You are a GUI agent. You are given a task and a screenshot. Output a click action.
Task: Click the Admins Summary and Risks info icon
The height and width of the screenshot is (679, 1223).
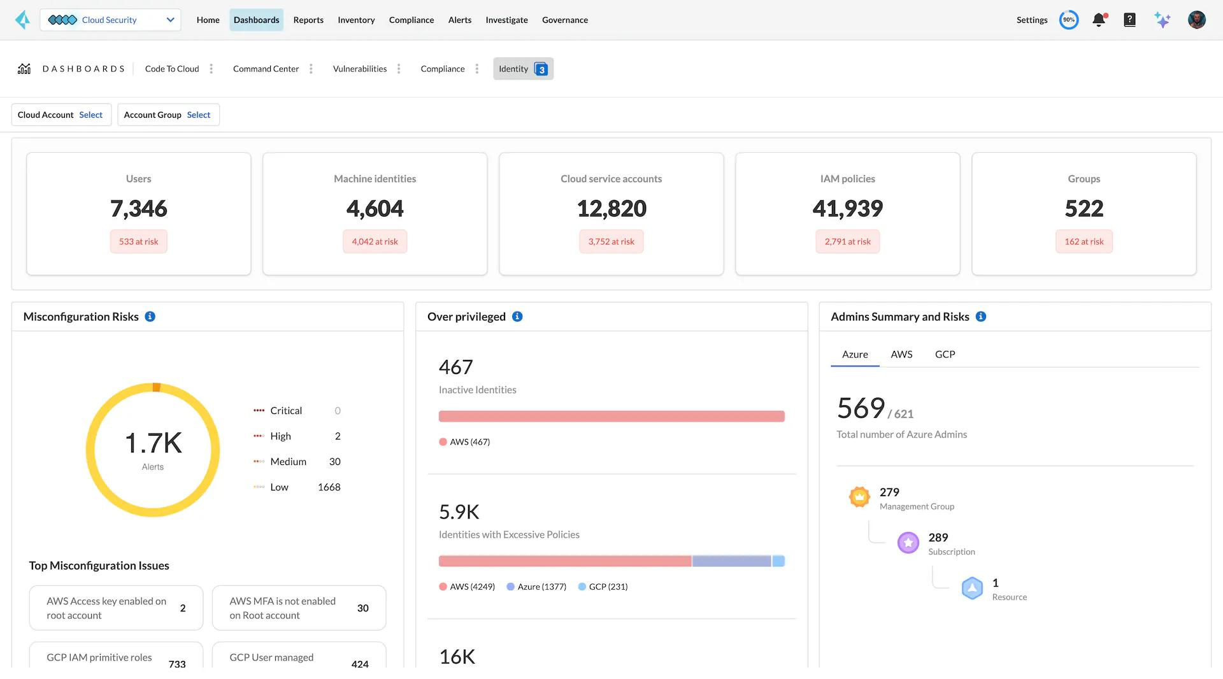click(981, 317)
